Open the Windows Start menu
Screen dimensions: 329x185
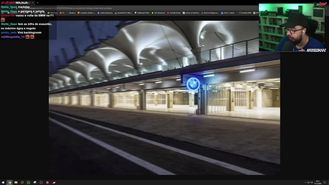tap(3, 182)
